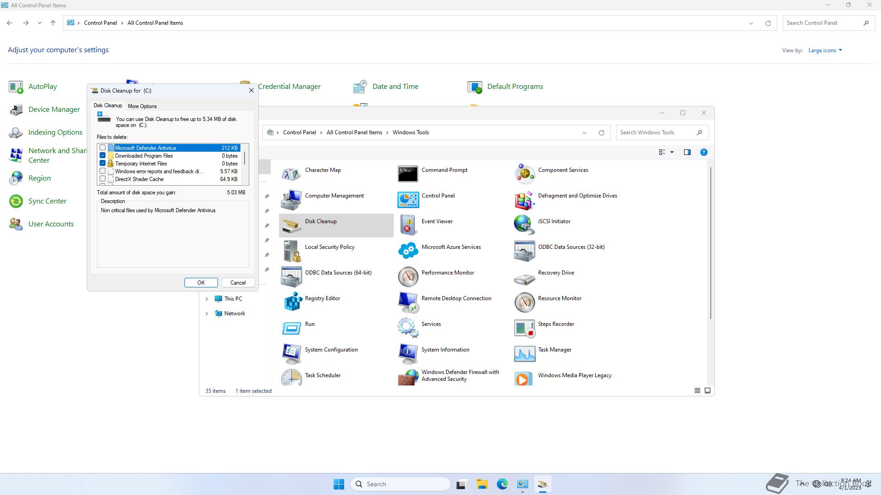The width and height of the screenshot is (881, 495).
Task: Open Task Manager icon
Action: [524, 354]
